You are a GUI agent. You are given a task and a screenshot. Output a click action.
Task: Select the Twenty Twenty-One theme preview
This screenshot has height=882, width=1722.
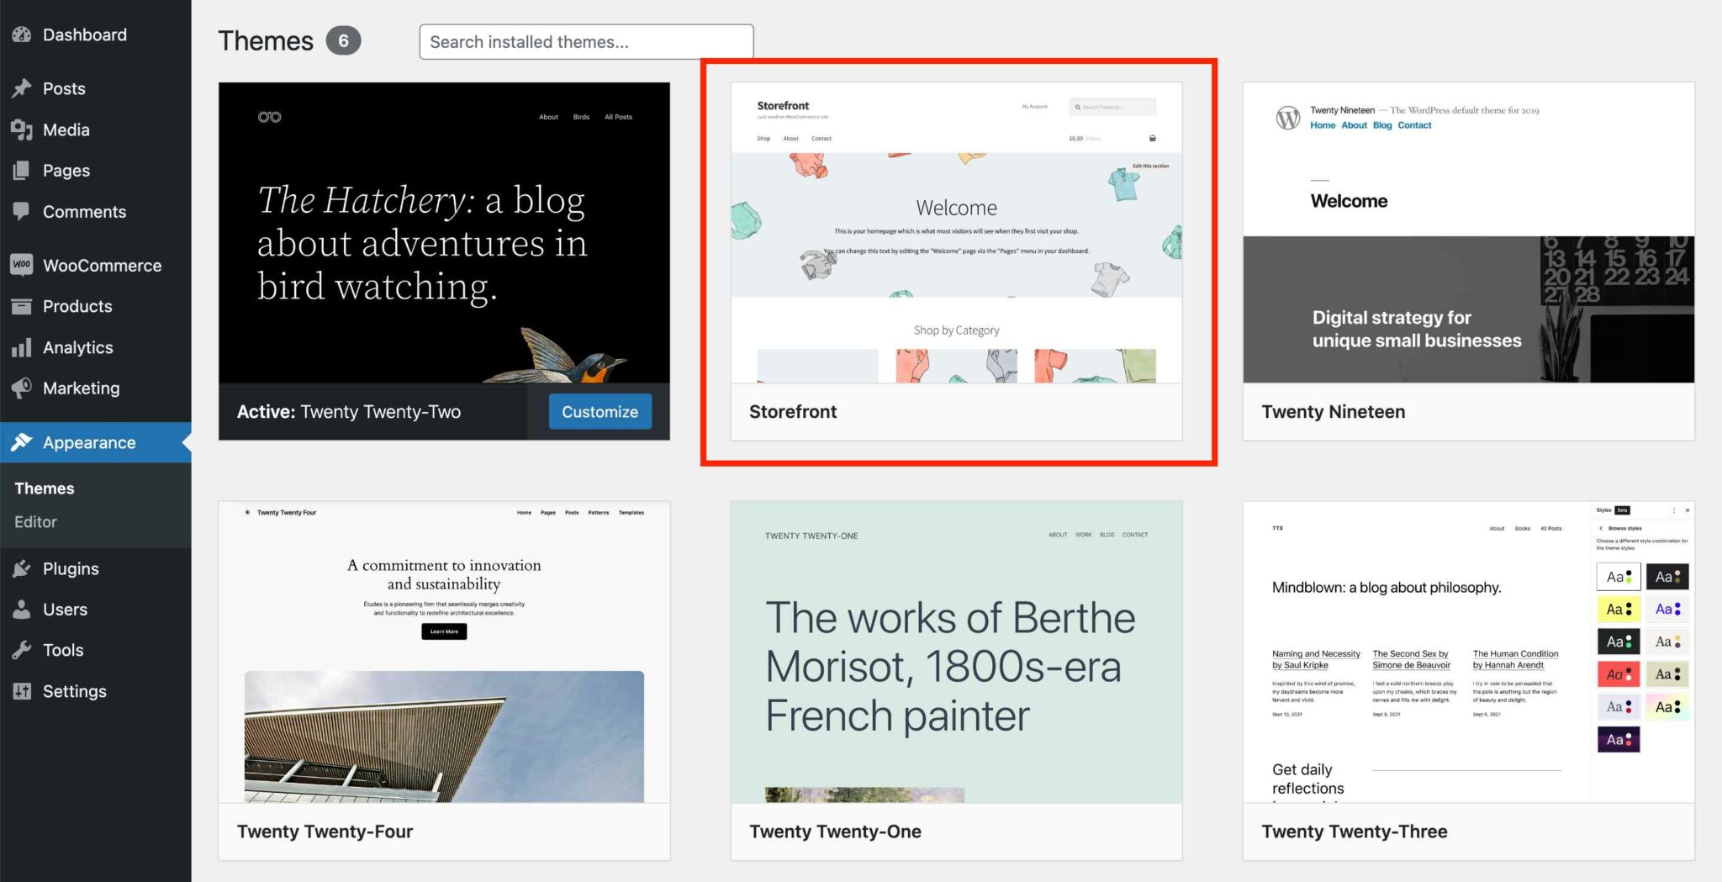point(956,652)
